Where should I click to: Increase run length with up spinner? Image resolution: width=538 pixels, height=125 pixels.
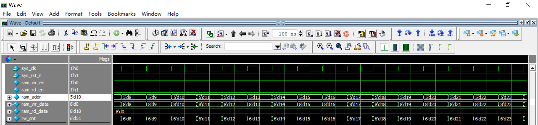coord(300,32)
